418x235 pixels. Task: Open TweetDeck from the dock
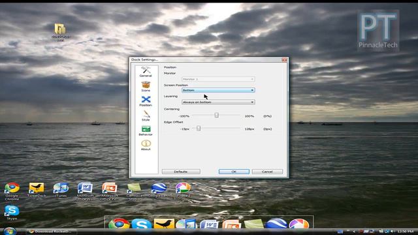[164, 223]
